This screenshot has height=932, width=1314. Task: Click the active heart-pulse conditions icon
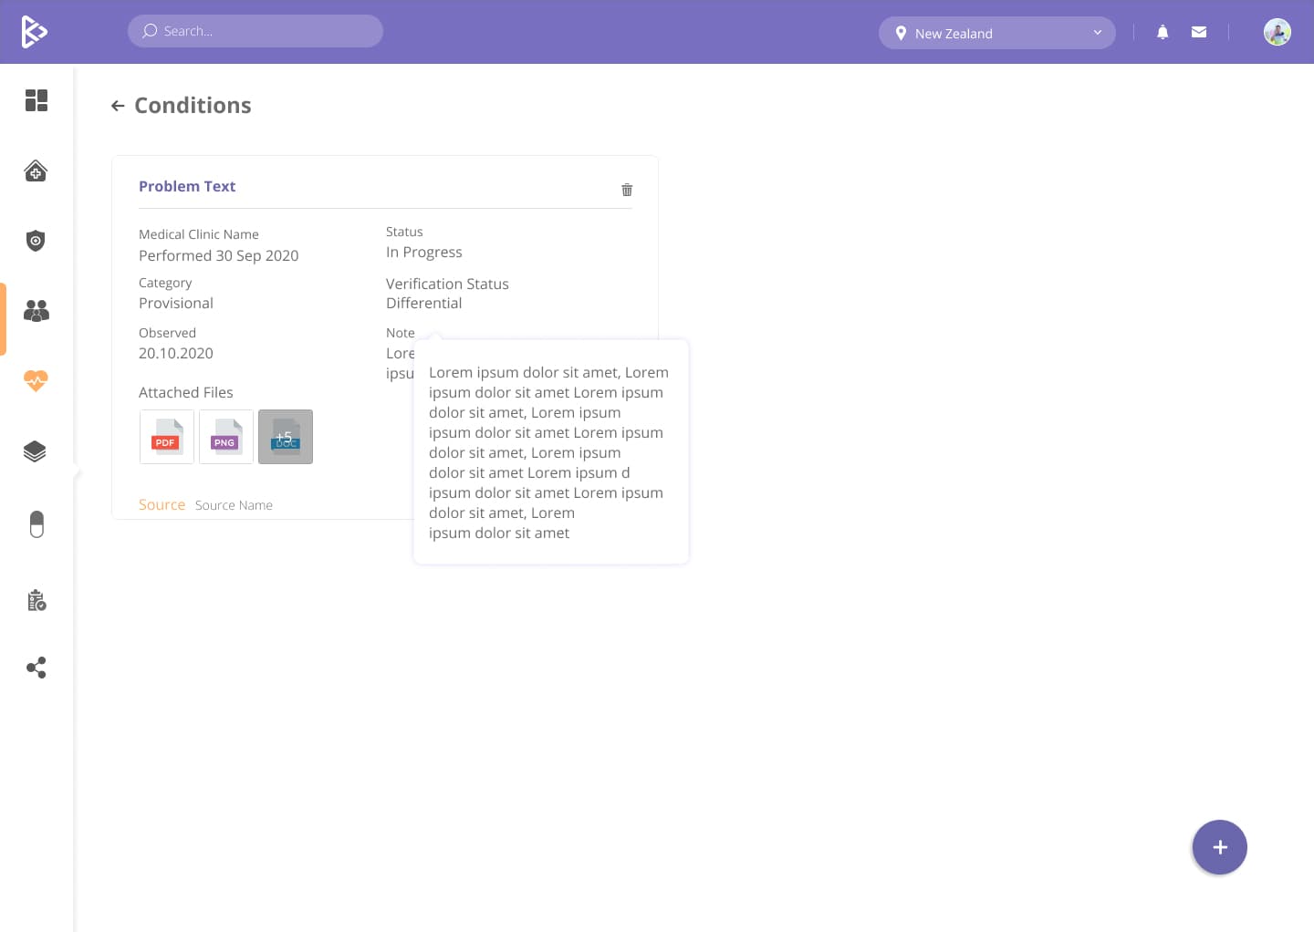[36, 381]
